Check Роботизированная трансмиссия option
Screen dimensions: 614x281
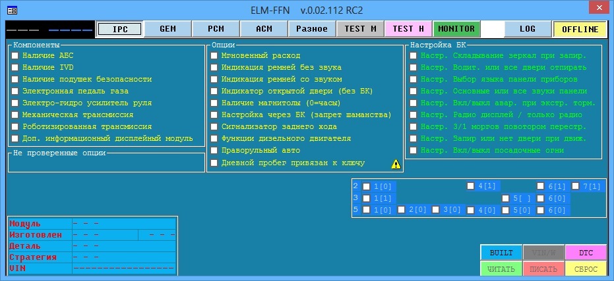point(15,126)
